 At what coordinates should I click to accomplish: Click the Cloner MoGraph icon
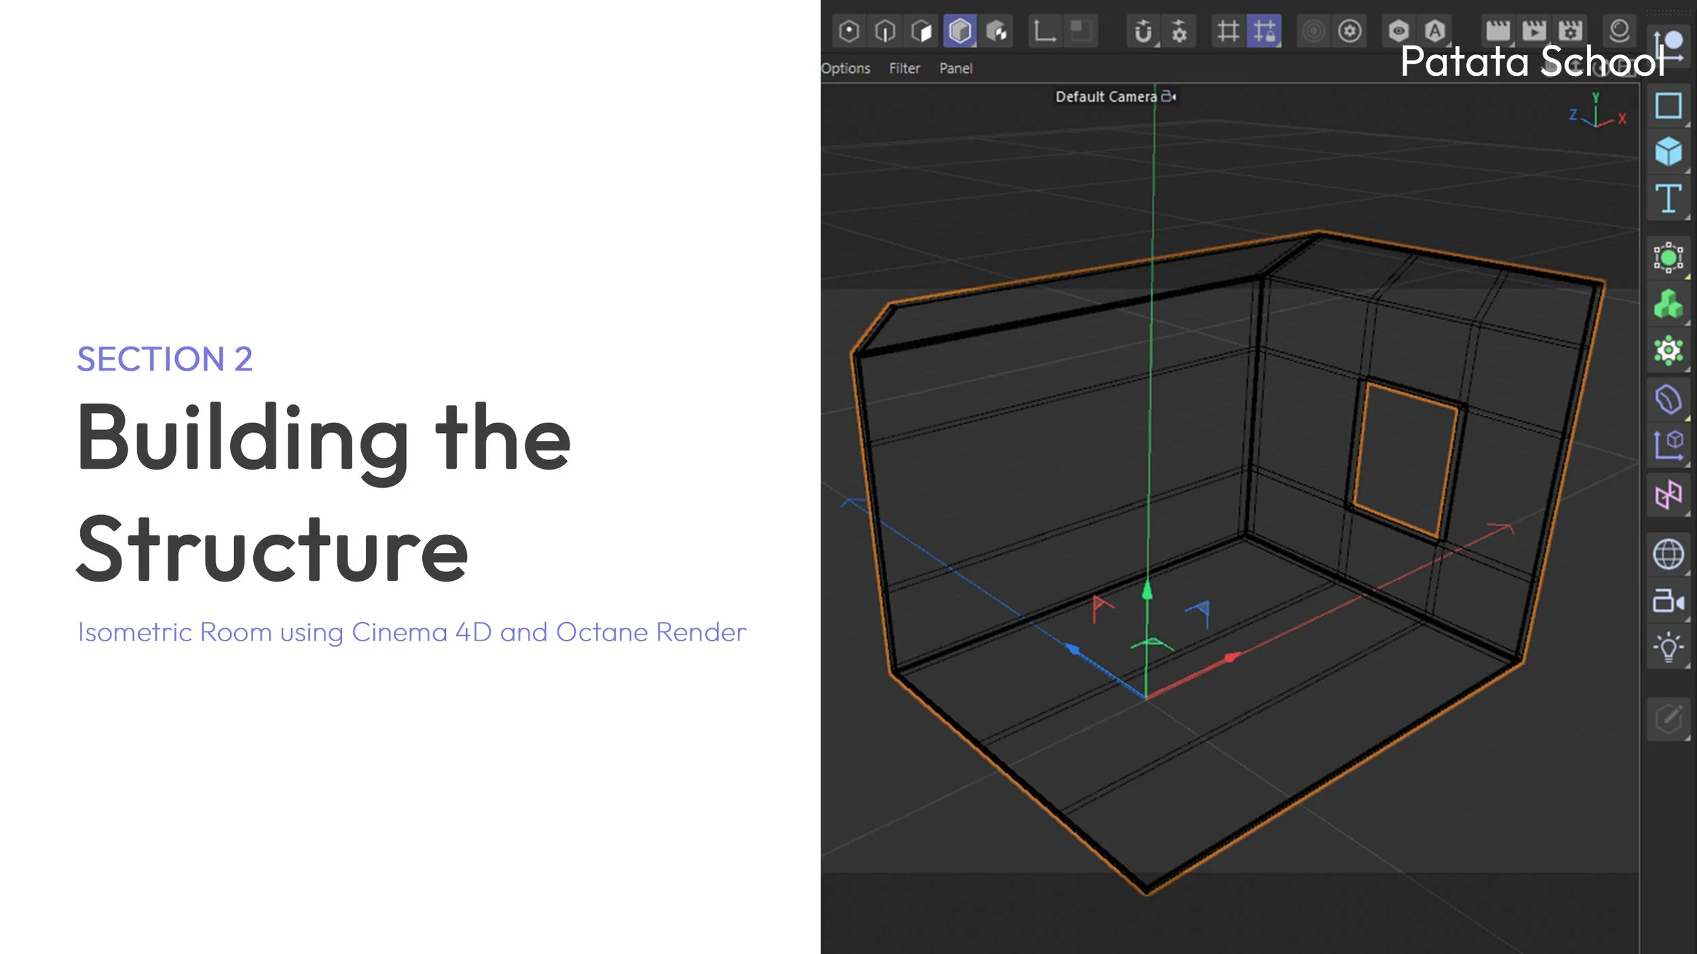click(x=1668, y=305)
